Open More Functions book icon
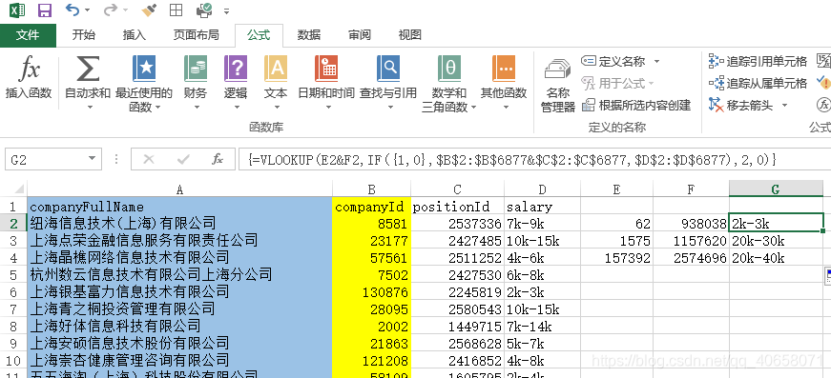Image resolution: width=831 pixels, height=378 pixels. pyautogui.click(x=504, y=69)
